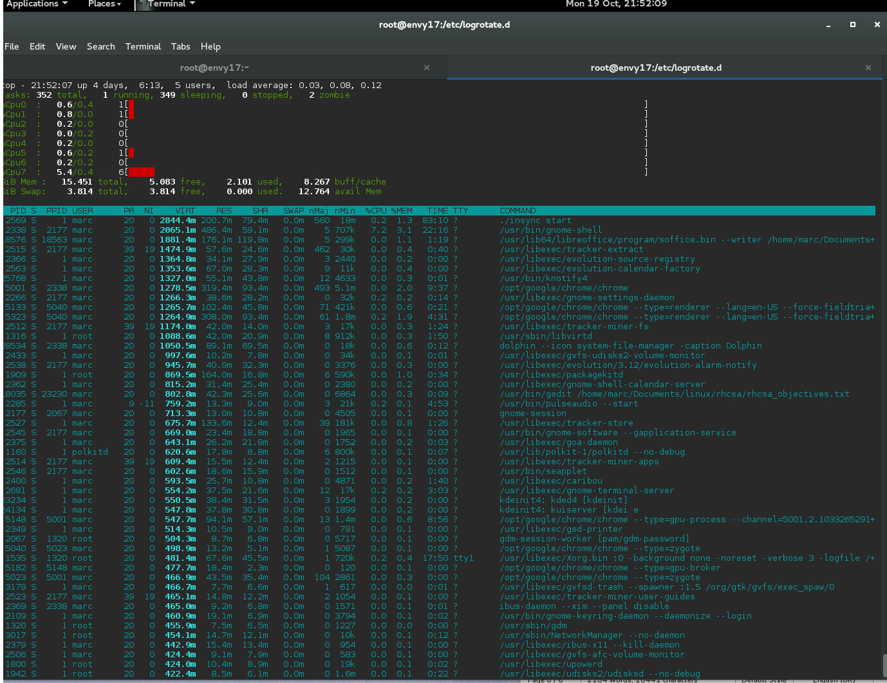Open the Terminal menu in menu bar
Screen dimensions: 887x683
[143, 46]
